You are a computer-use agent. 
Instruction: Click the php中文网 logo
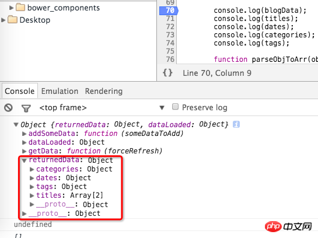[x=288, y=226]
